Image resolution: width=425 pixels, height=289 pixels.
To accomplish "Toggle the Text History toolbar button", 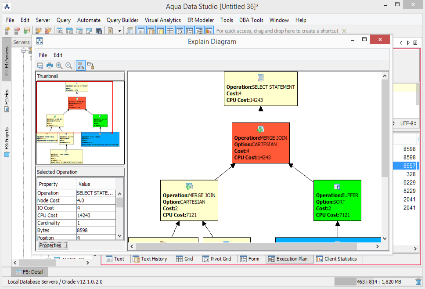I will tap(151, 31).
